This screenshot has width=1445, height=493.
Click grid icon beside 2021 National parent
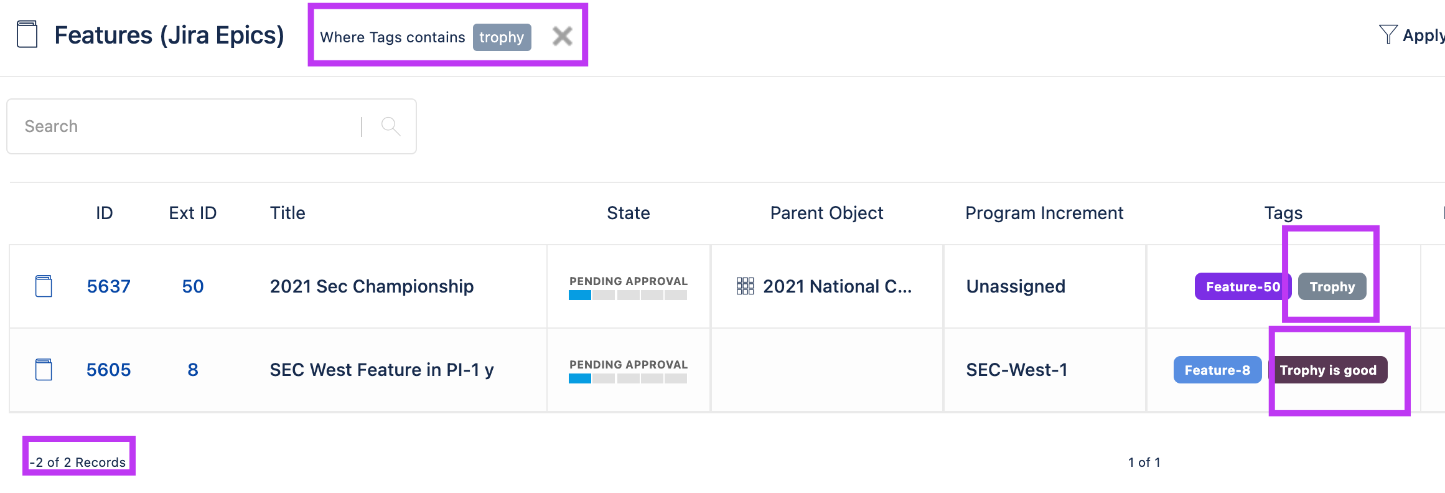click(x=745, y=286)
